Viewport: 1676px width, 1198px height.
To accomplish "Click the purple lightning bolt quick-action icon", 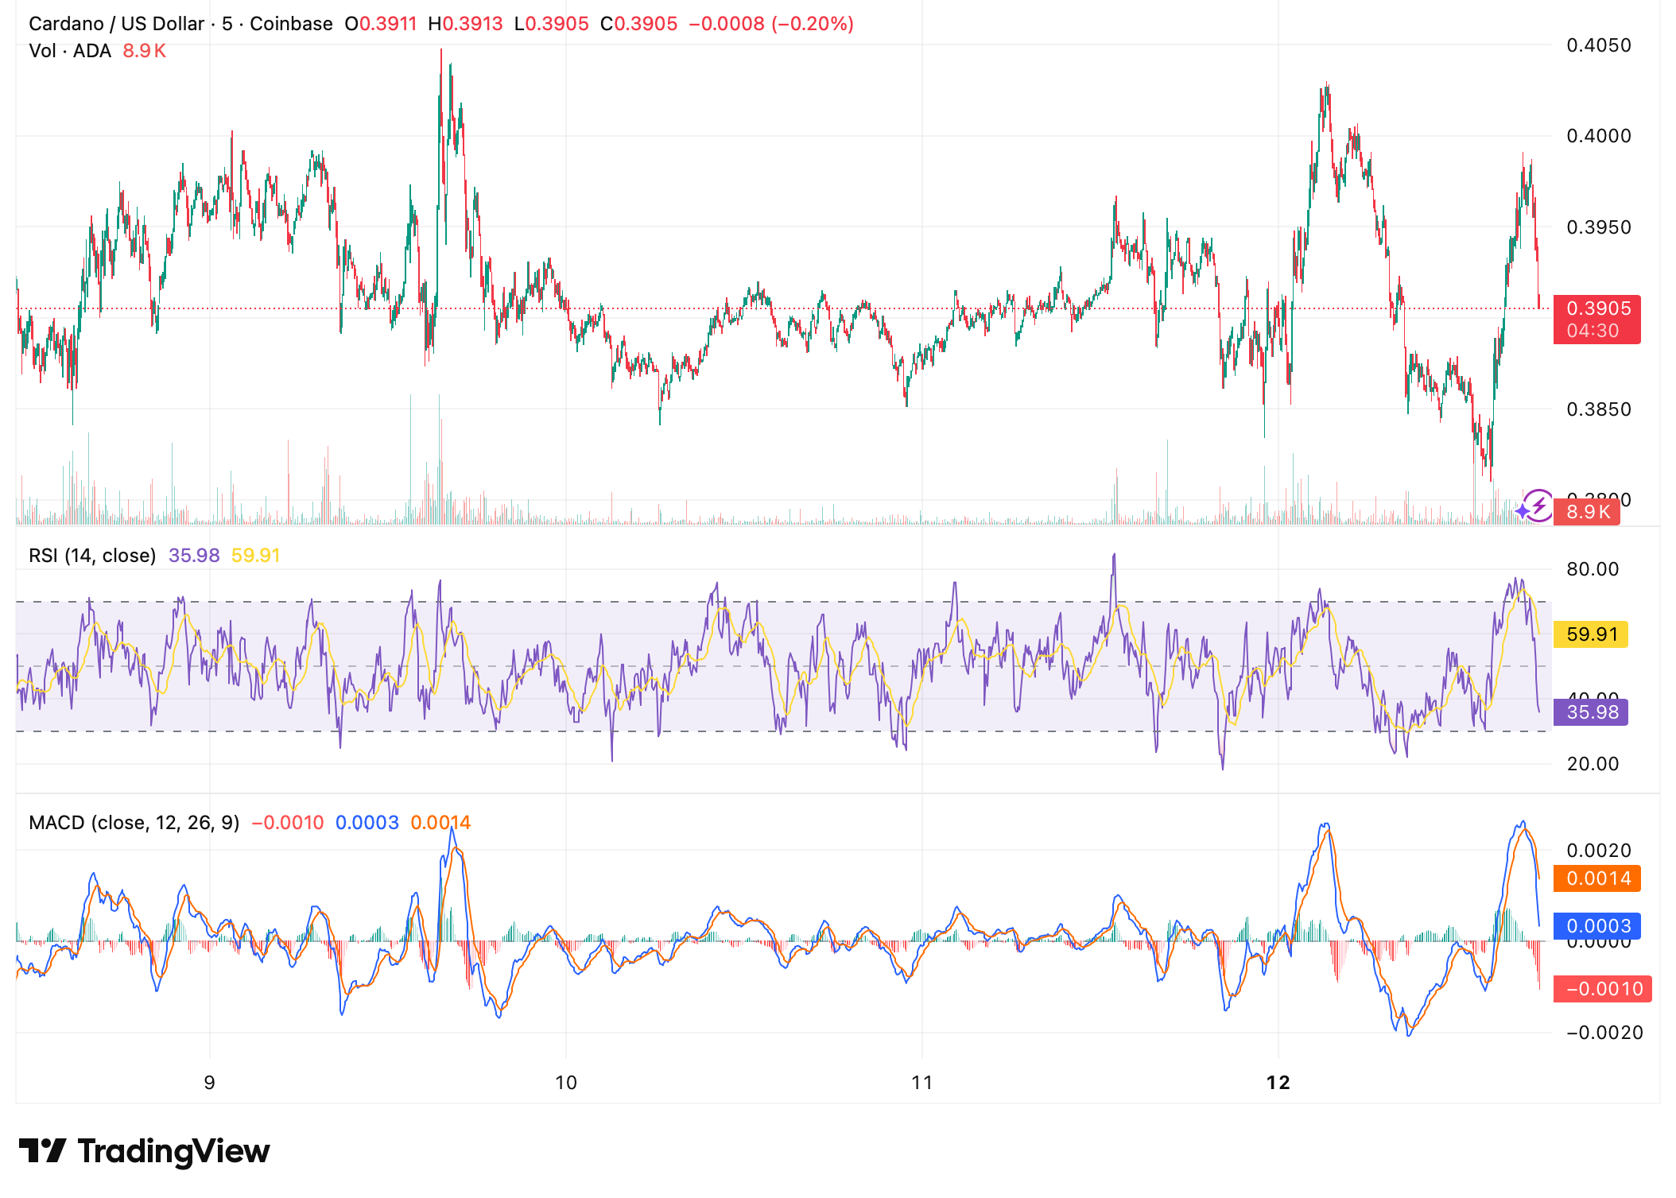I will click(x=1539, y=507).
